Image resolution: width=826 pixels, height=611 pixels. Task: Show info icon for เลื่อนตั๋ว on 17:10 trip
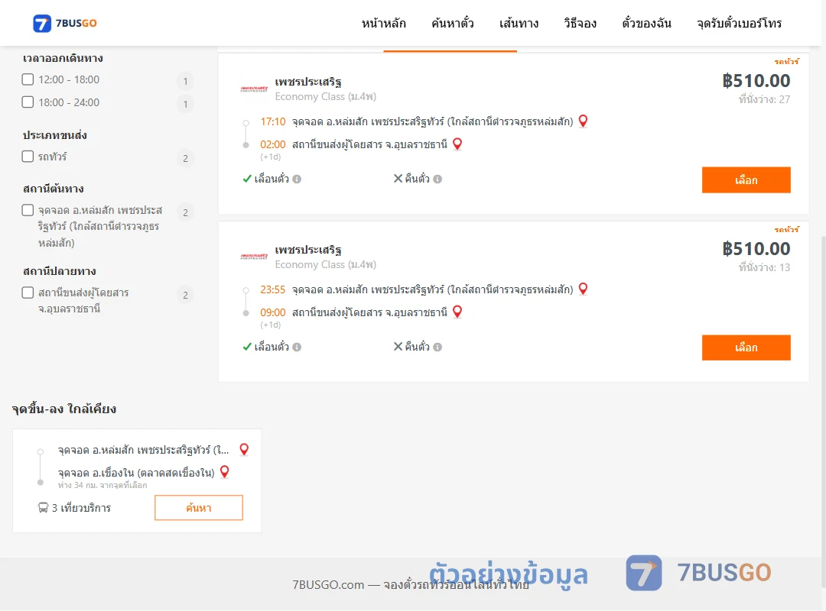tap(297, 179)
